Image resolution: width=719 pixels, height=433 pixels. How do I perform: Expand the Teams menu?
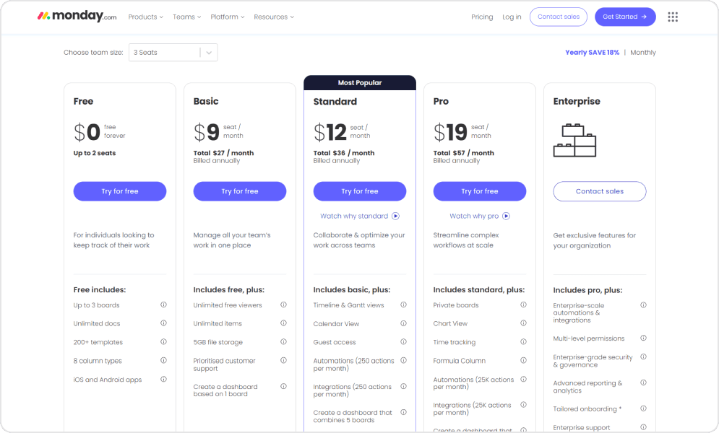click(x=186, y=17)
